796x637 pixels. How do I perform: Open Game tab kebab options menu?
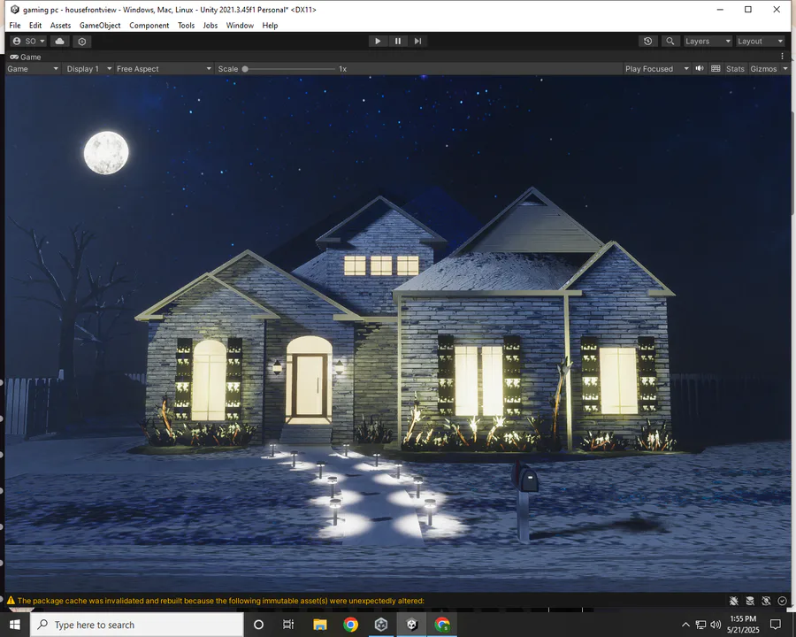(783, 56)
